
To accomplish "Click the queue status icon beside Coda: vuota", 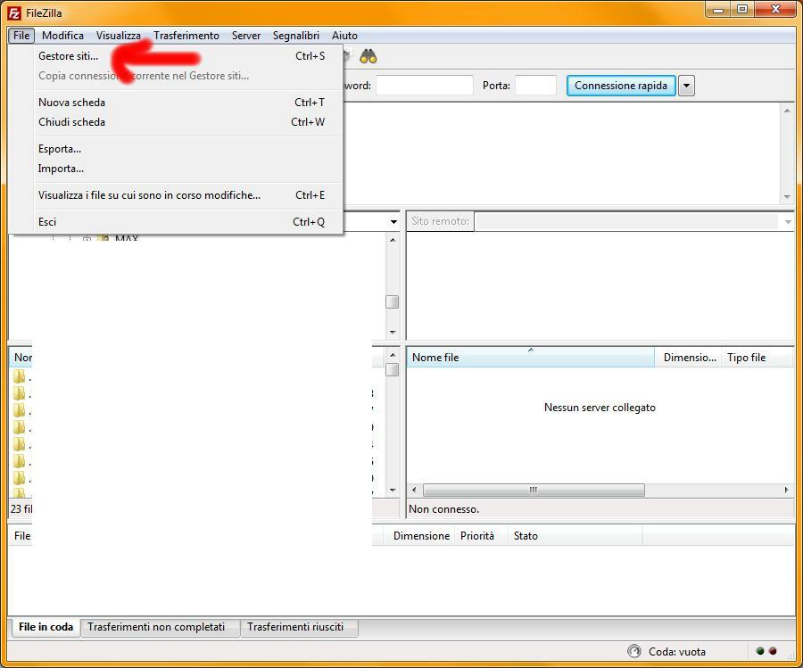I will coord(634,651).
